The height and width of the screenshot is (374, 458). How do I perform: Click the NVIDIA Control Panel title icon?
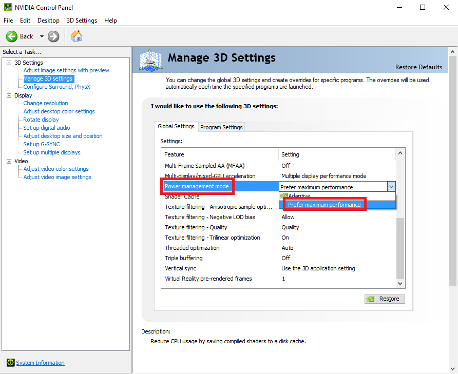[8, 7]
